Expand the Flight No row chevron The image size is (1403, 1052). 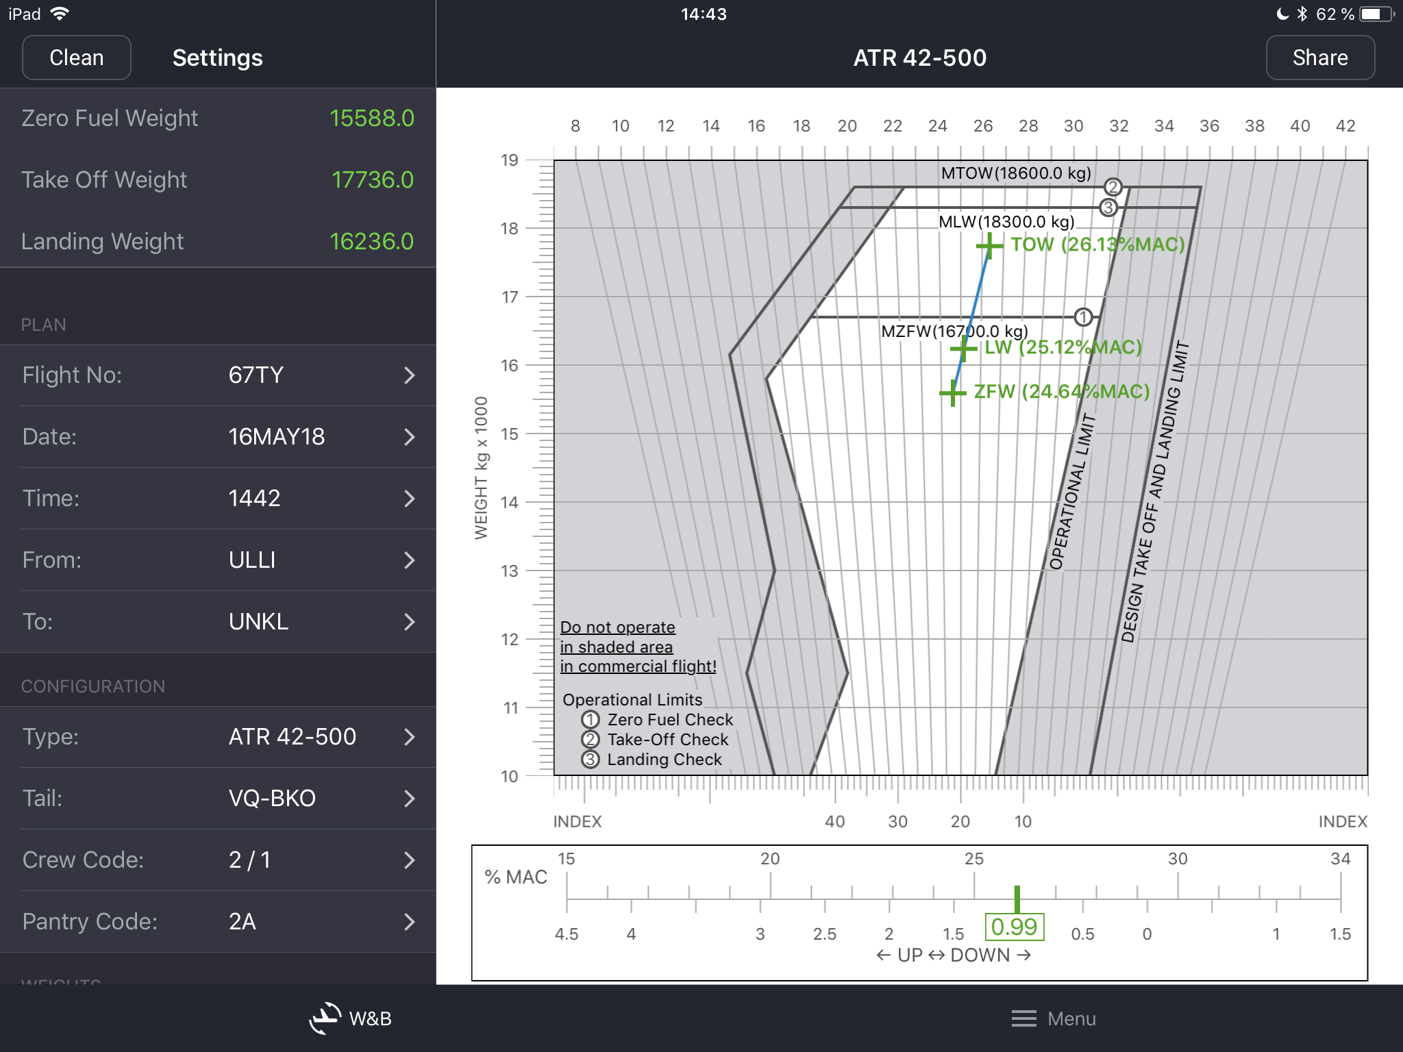[409, 375]
